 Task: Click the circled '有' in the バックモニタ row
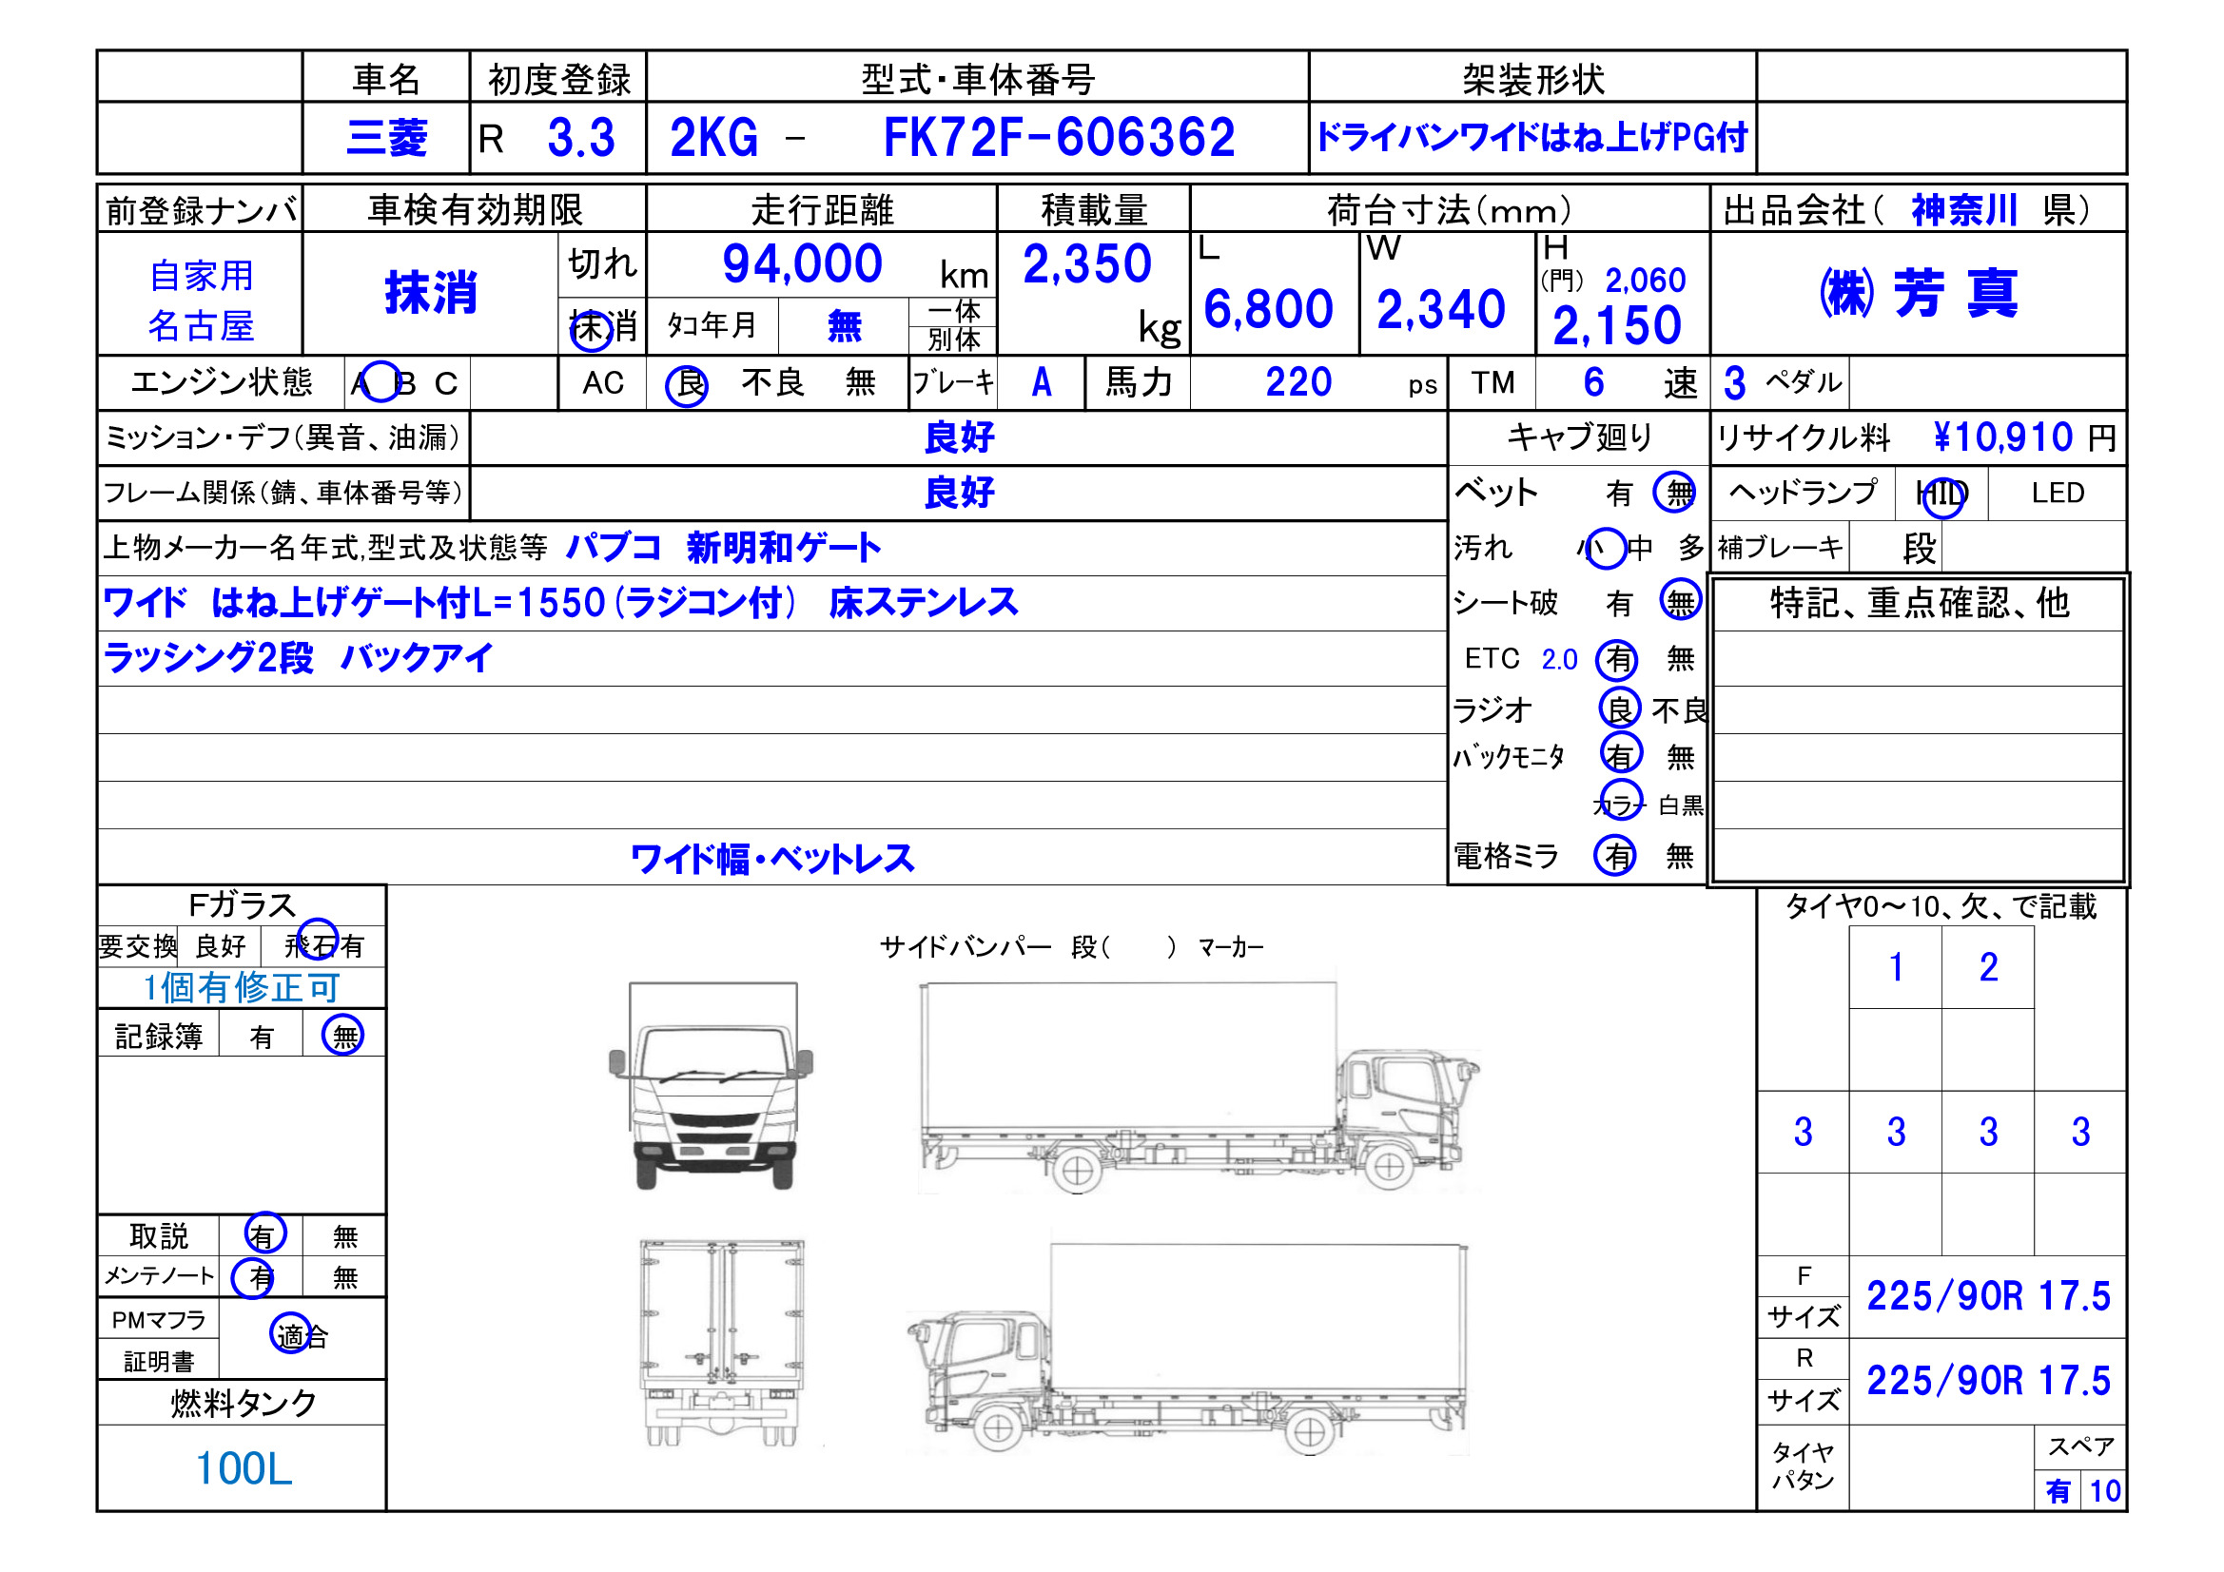(x=1622, y=753)
